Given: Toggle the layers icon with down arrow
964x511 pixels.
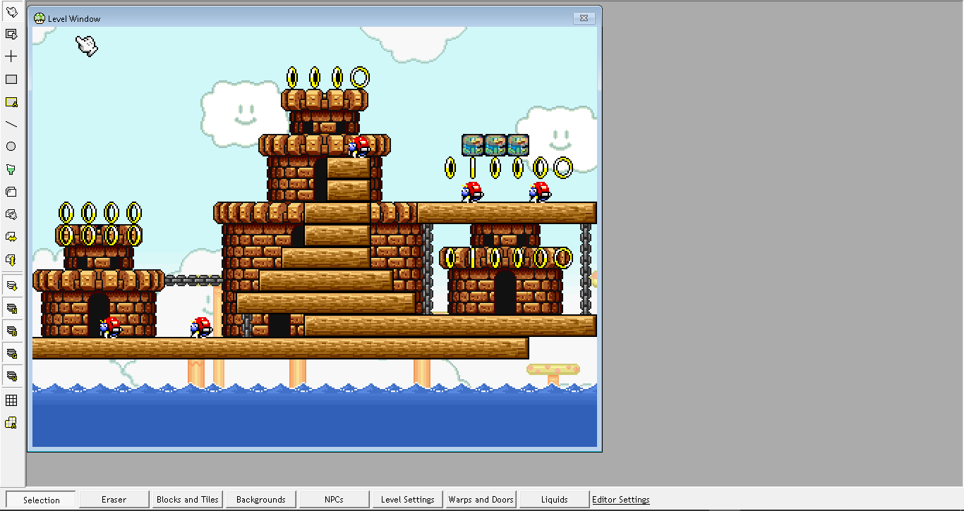Looking at the screenshot, I should click(x=11, y=285).
